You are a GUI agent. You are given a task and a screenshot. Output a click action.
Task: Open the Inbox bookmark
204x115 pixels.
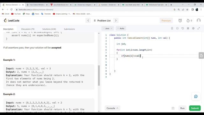coord(82,14)
